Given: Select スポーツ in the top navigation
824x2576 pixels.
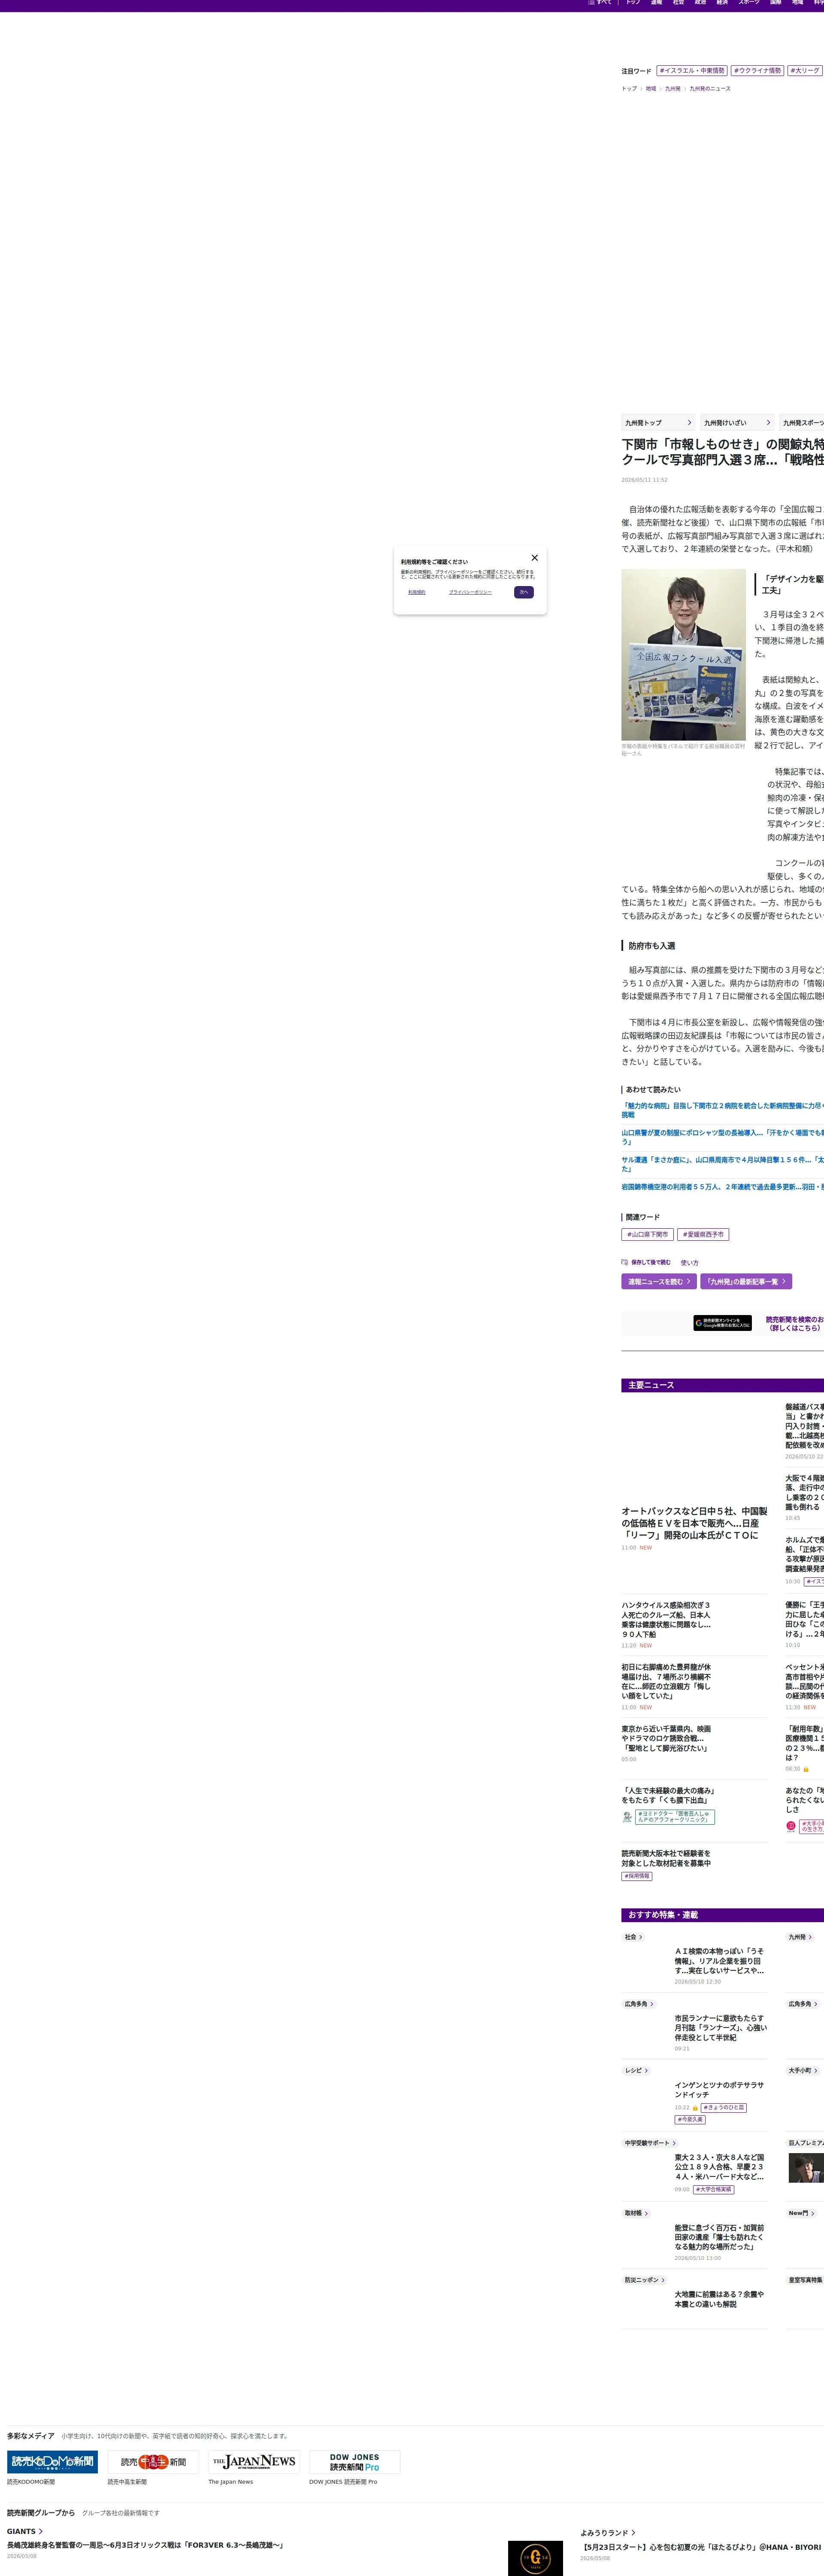Looking at the screenshot, I should 749,3.
